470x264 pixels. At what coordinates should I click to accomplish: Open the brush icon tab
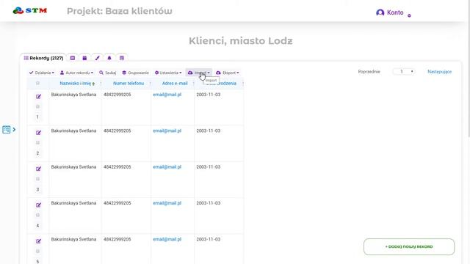point(97,58)
